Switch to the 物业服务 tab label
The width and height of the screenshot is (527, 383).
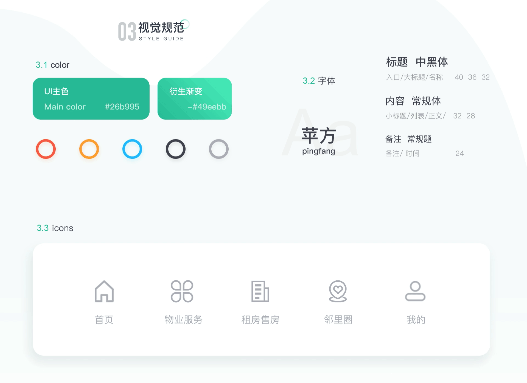(184, 320)
